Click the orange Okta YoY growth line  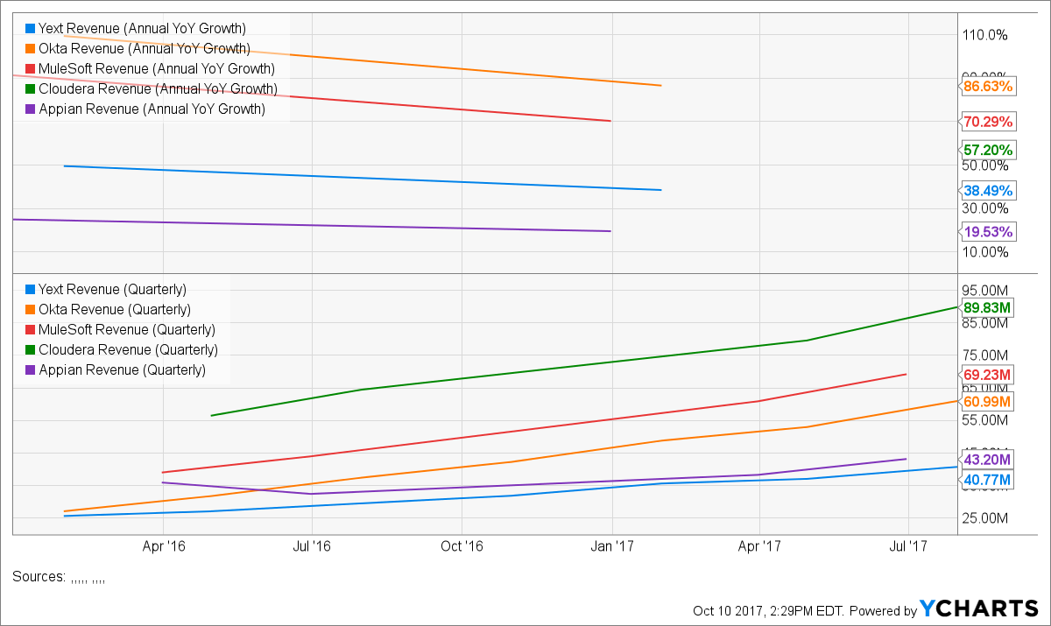(x=363, y=60)
